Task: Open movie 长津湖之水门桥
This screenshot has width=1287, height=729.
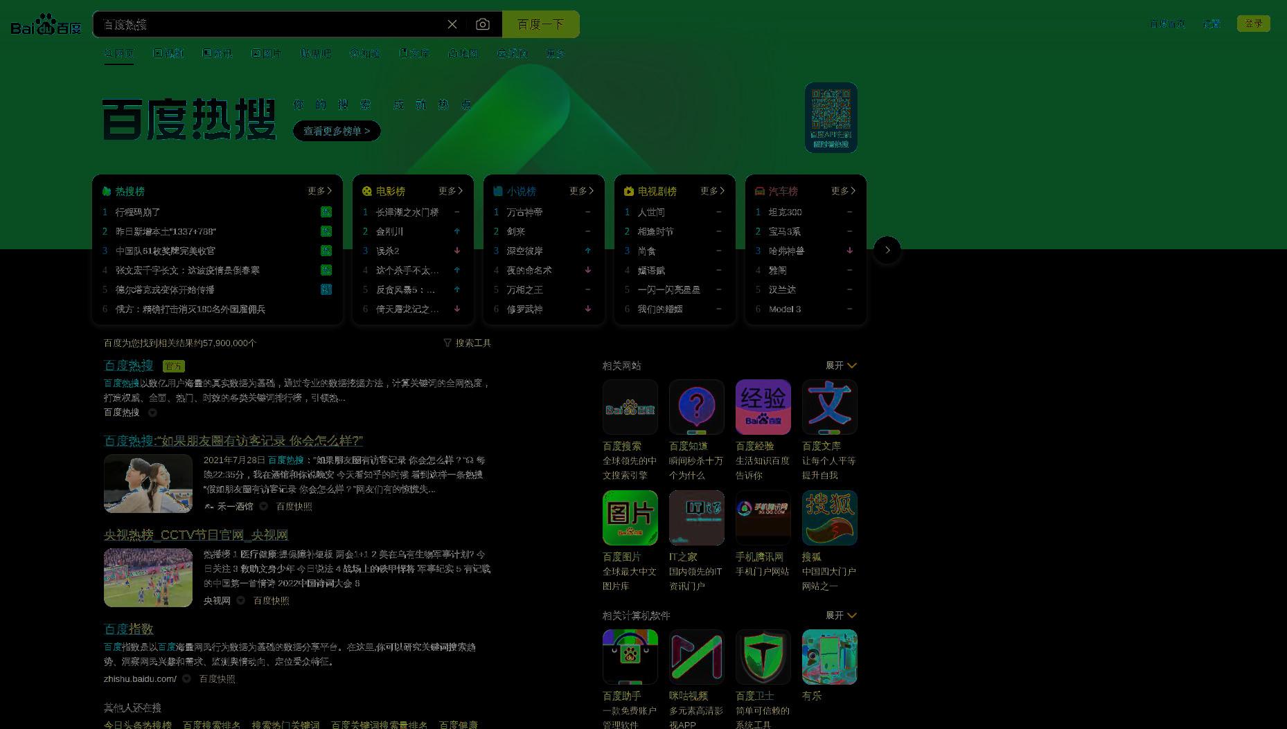Action: tap(407, 212)
